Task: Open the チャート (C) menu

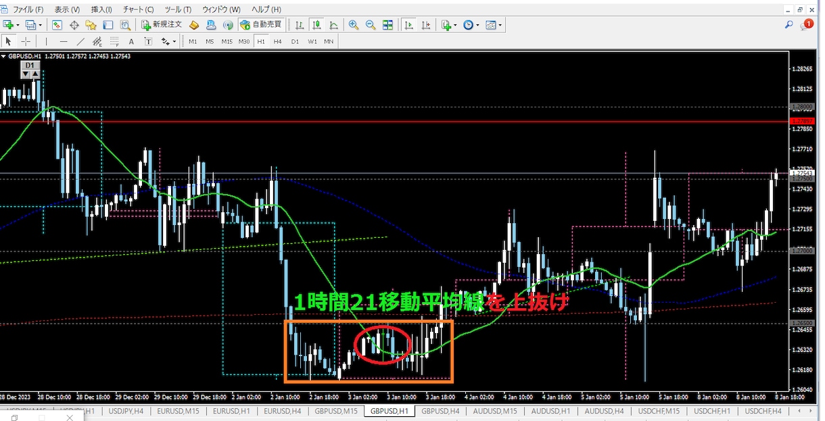Action: point(139,9)
